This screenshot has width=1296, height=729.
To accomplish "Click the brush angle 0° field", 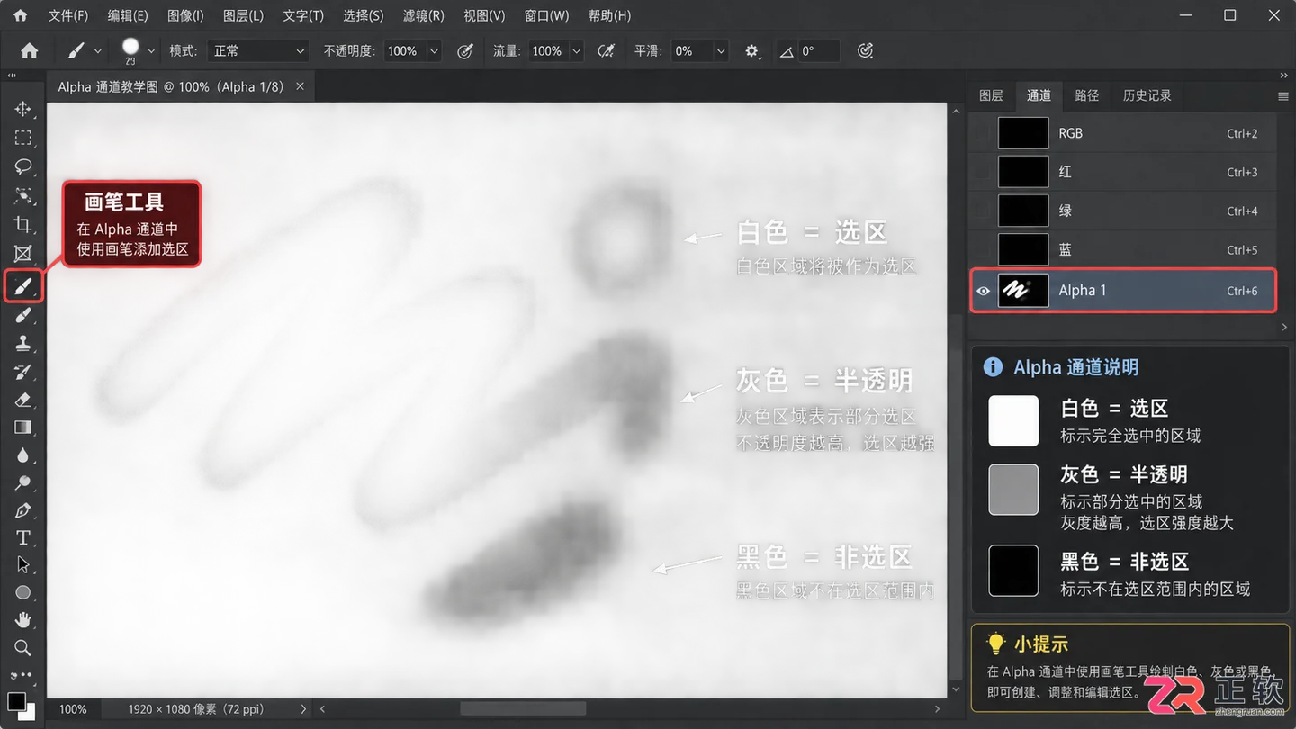I will click(818, 51).
